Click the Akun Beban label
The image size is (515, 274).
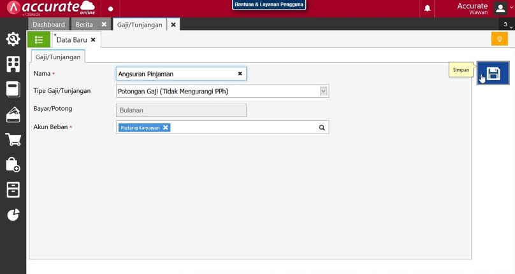tap(50, 127)
